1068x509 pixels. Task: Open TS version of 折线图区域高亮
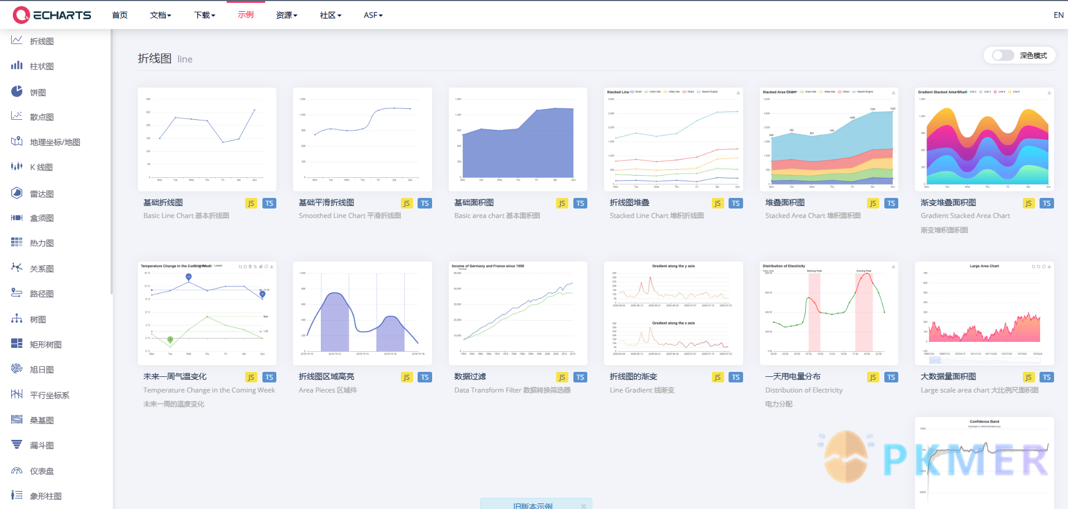tap(425, 377)
